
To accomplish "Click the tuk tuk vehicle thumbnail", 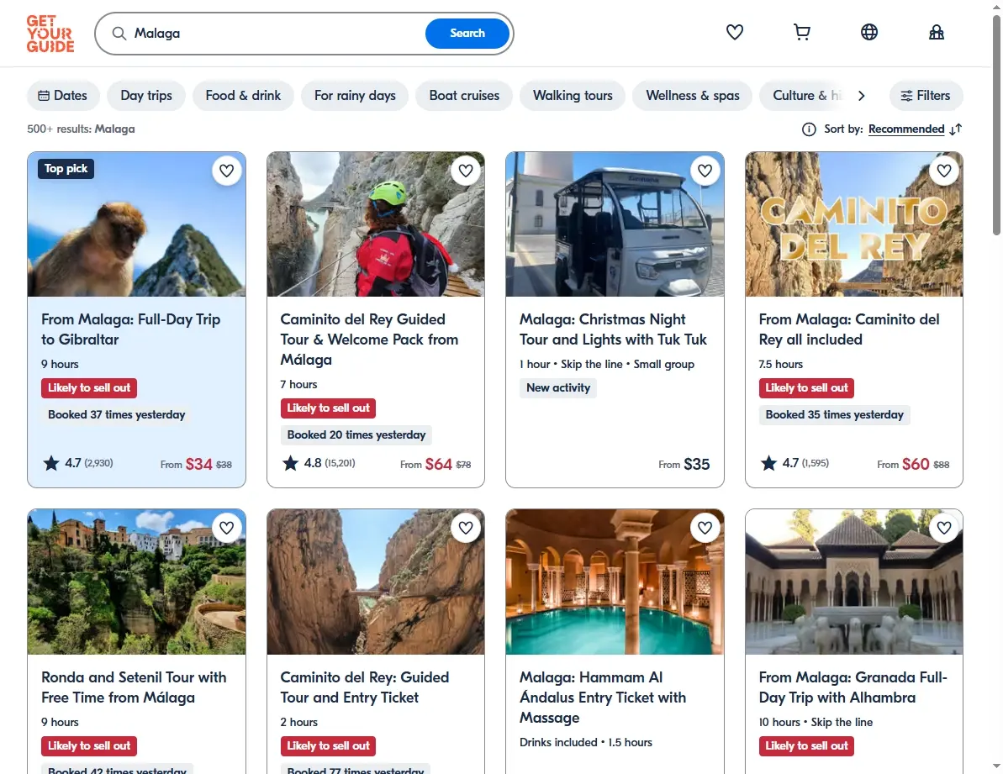I will 615,224.
